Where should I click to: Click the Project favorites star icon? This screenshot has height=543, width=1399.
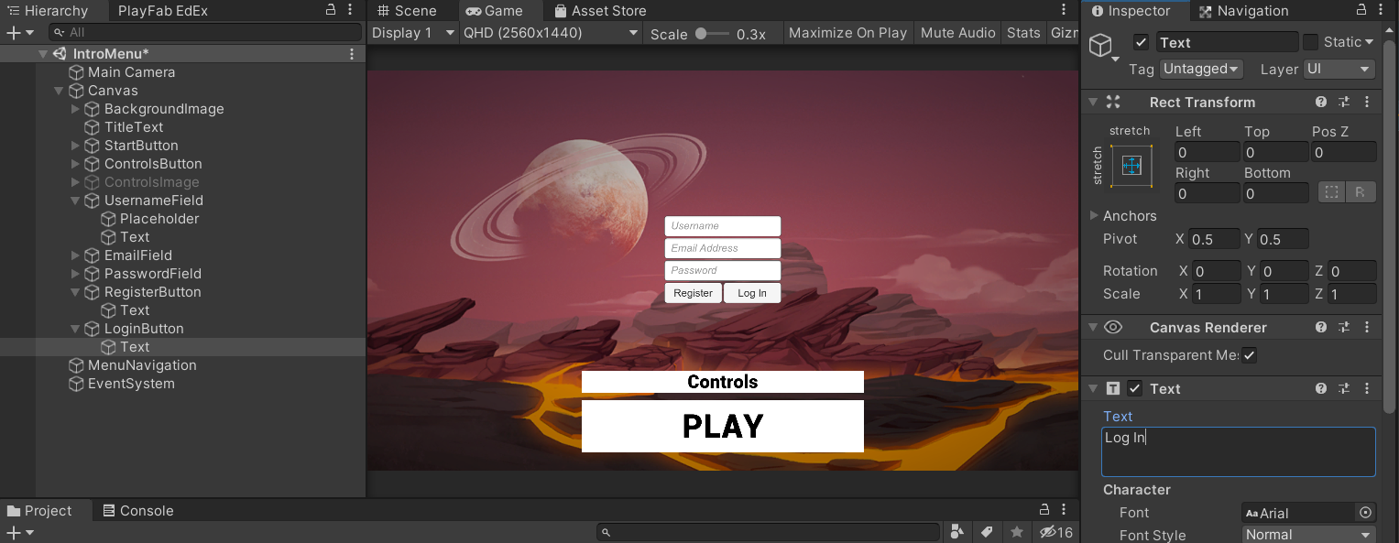tap(1016, 532)
